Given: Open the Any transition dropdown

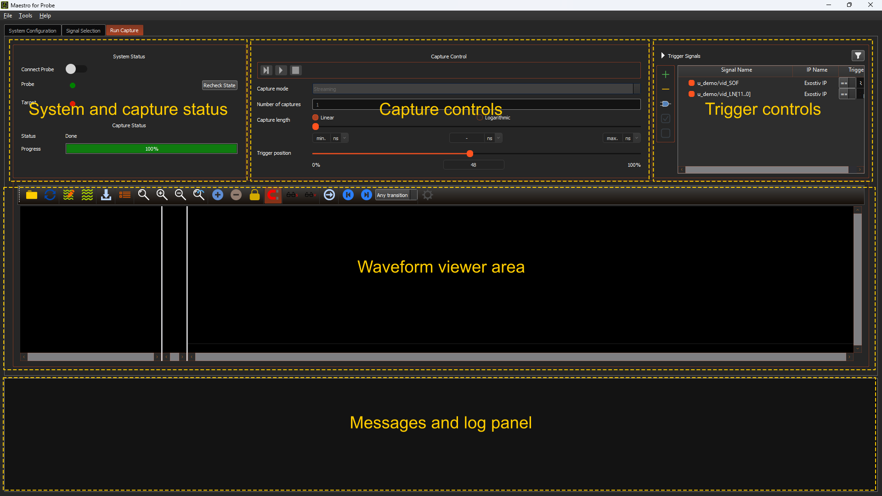Looking at the screenshot, I should click(x=396, y=195).
